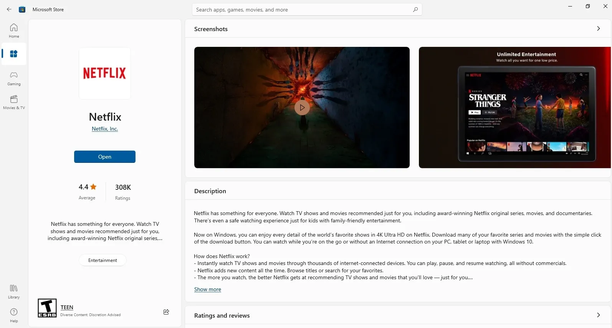Open Help in the sidebar

point(14,315)
